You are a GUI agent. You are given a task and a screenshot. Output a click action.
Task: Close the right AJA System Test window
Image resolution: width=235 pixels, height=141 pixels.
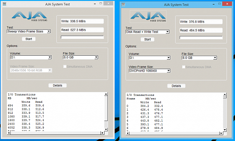tap(227, 4)
